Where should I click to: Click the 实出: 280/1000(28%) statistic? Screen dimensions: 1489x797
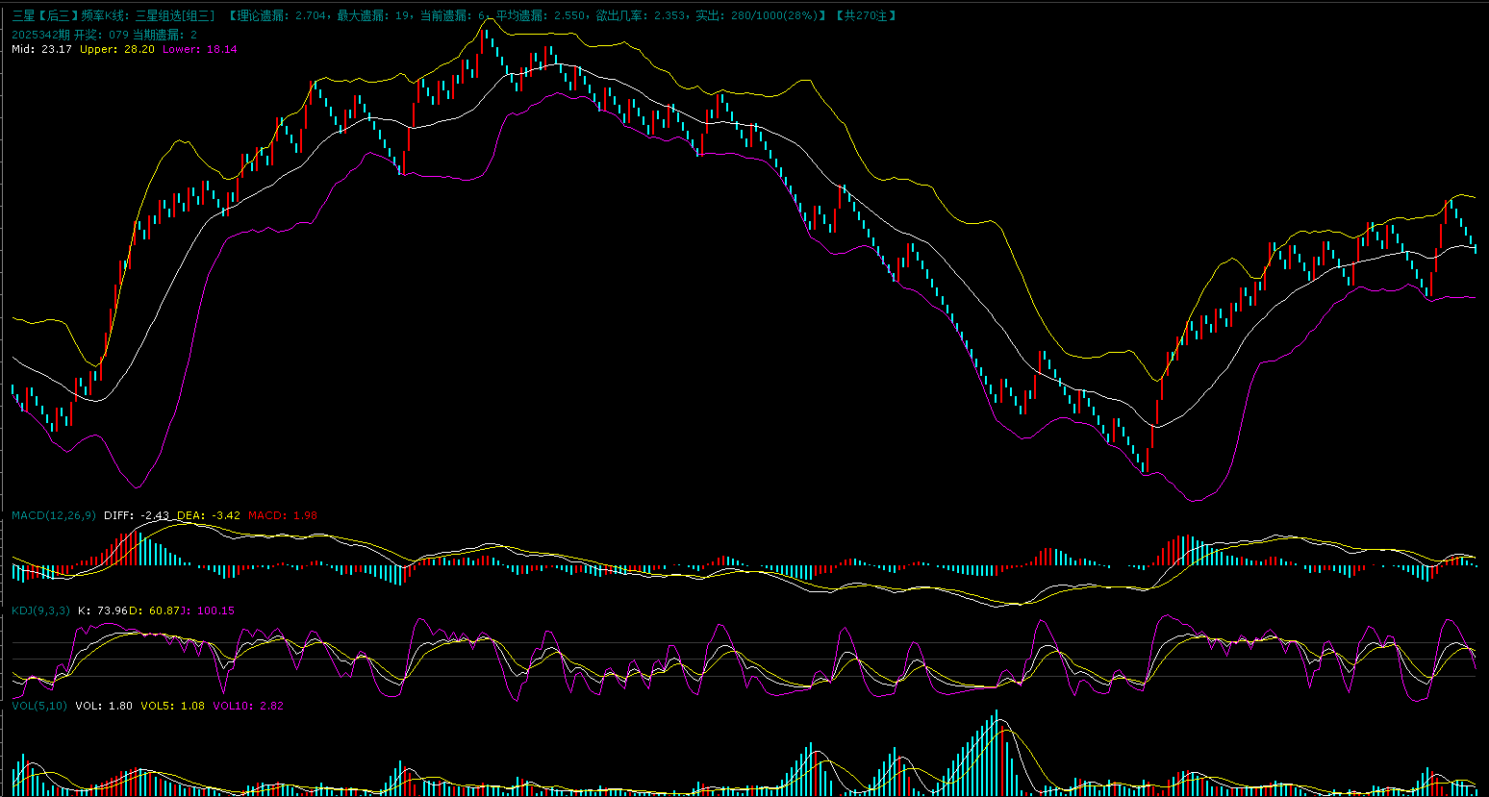[760, 15]
